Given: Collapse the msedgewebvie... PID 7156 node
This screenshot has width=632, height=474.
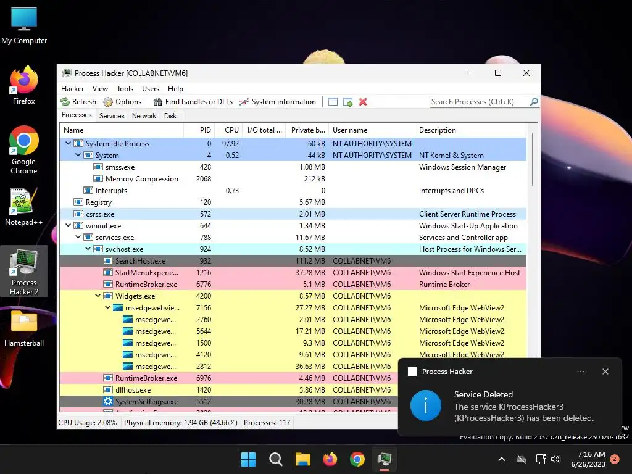Looking at the screenshot, I should pos(107,307).
